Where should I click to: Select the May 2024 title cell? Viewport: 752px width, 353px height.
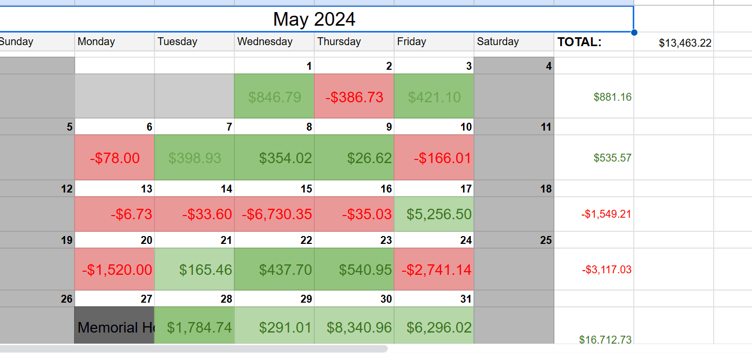[x=314, y=19]
